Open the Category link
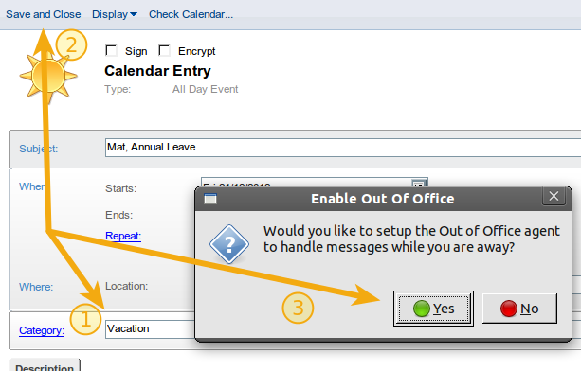Screen dimensions: 581x371 (42, 330)
